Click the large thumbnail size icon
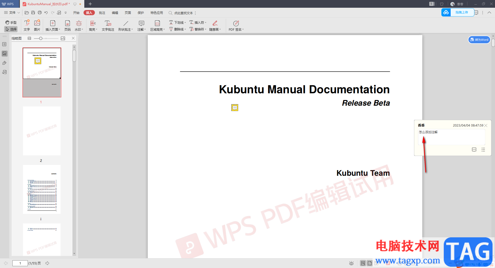The height and width of the screenshot is (268, 495). pyautogui.click(x=63, y=38)
